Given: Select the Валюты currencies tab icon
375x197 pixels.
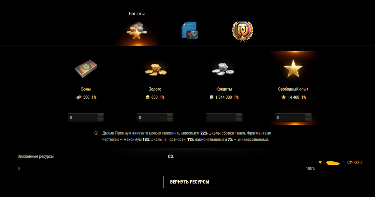Looking at the screenshot, I should click(x=137, y=31).
